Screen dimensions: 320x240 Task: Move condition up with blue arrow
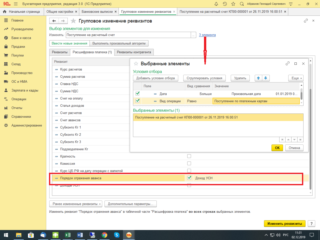[258, 78]
